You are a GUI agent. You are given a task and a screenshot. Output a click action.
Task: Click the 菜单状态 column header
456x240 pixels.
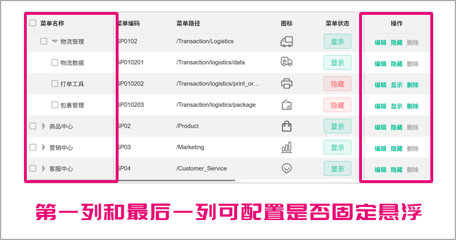point(337,23)
